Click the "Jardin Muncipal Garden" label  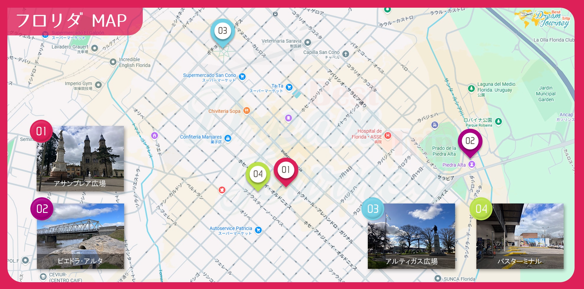click(546, 94)
